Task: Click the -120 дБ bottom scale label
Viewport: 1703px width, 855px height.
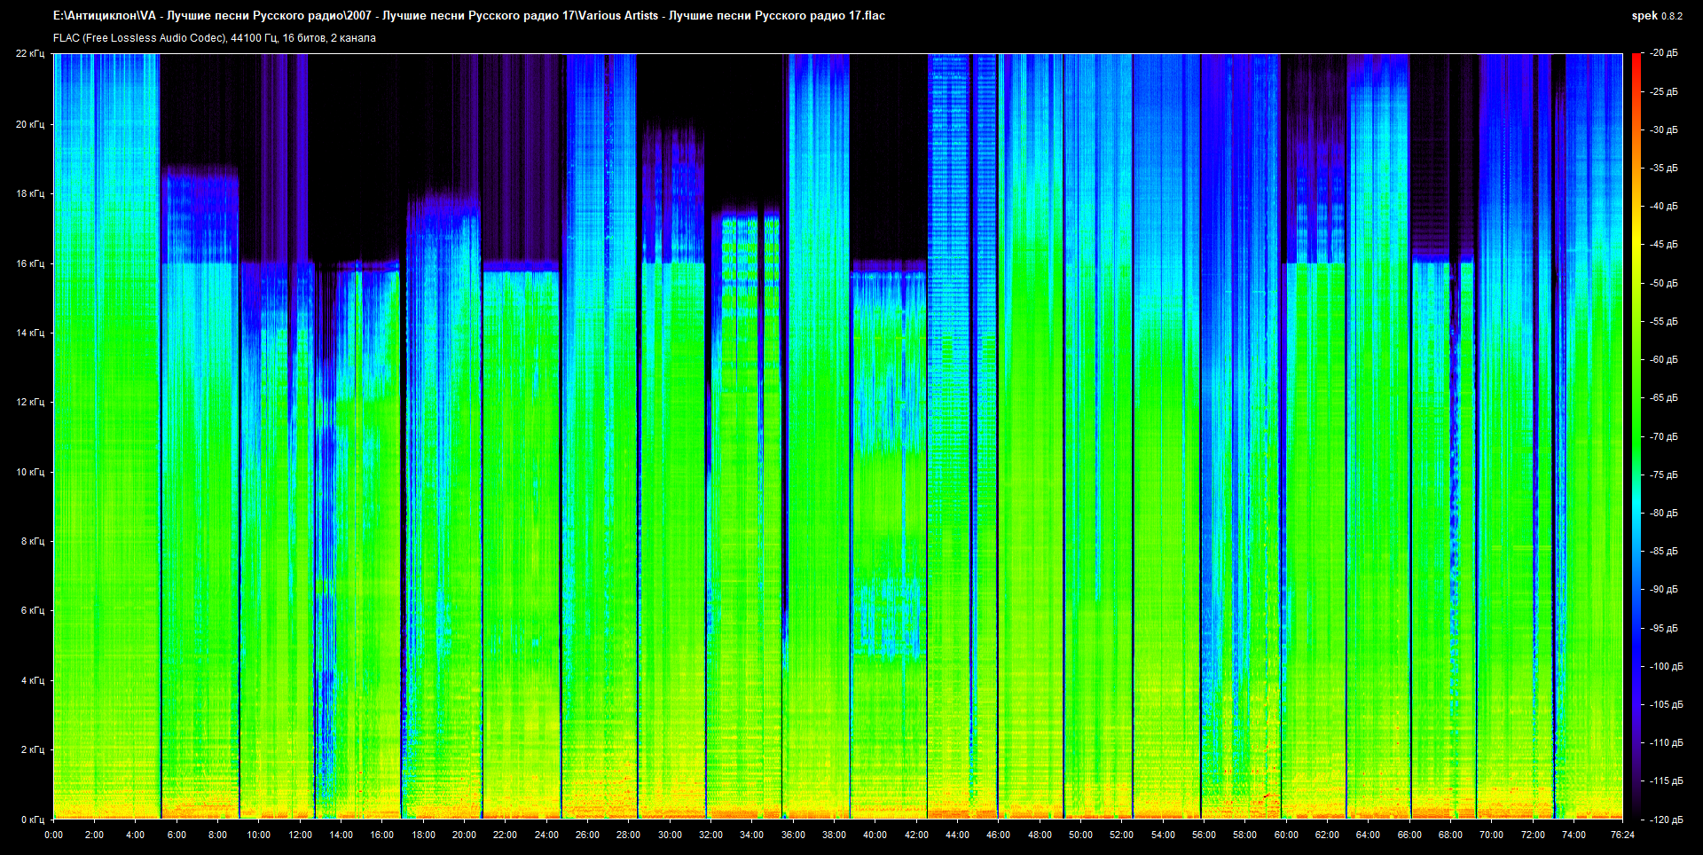Action: coord(1665,820)
